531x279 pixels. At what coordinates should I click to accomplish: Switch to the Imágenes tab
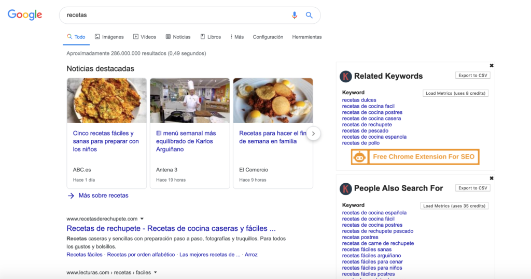[109, 37]
